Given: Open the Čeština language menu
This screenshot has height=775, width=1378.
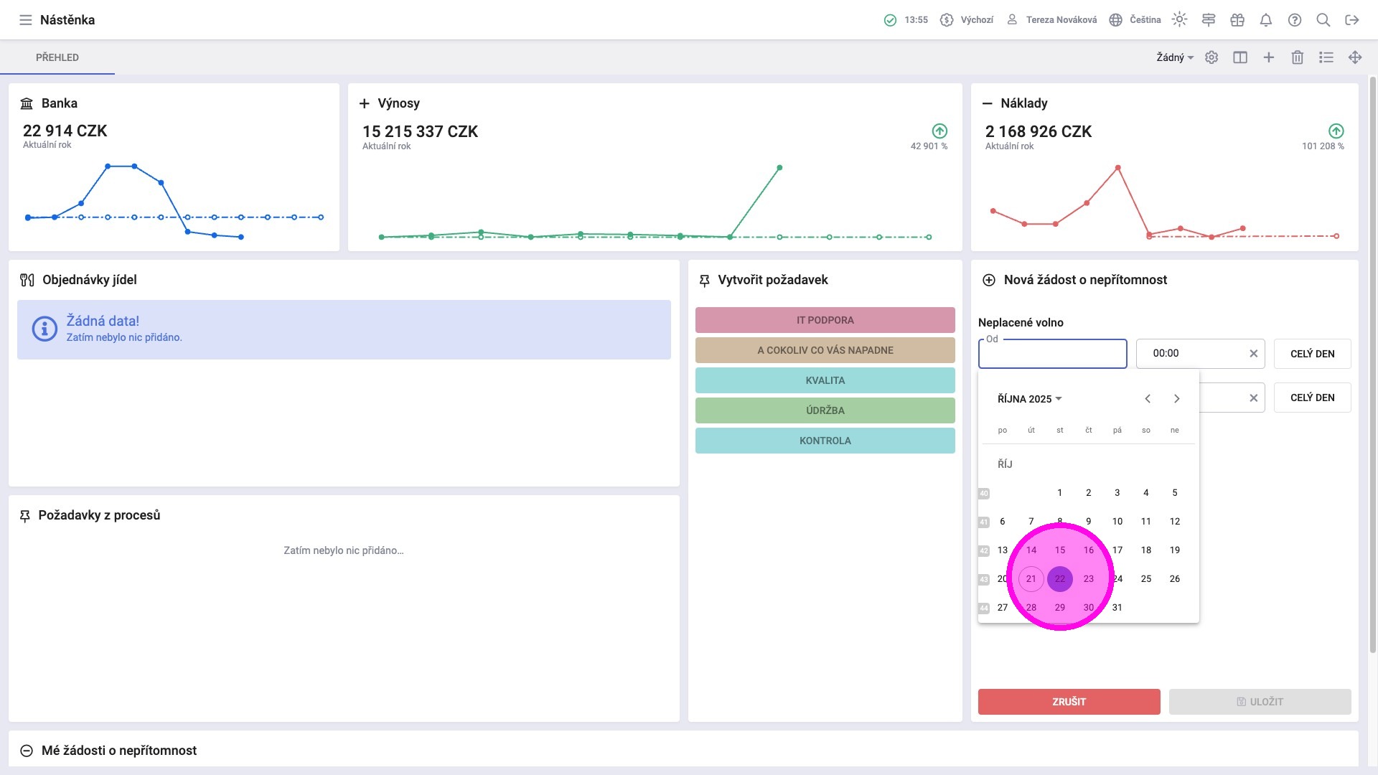Looking at the screenshot, I should pyautogui.click(x=1135, y=20).
